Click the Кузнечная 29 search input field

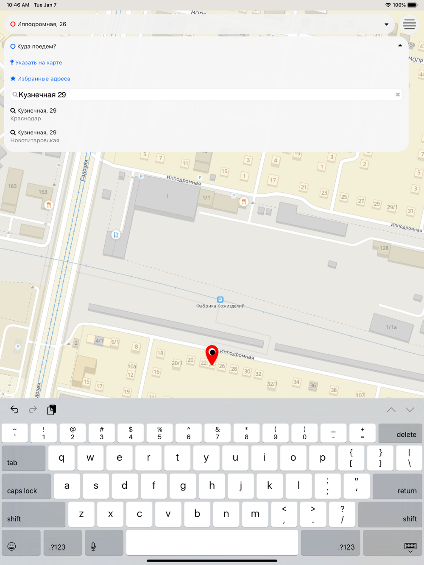[x=206, y=94]
